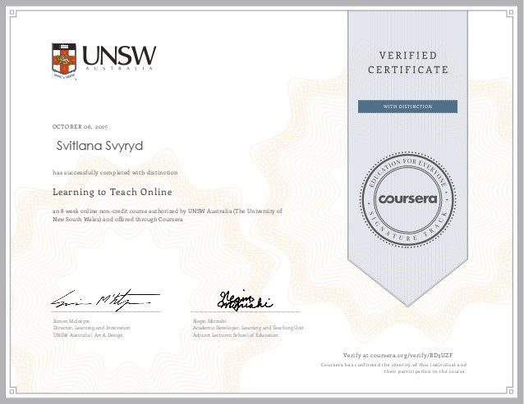Image resolution: width=524 pixels, height=404 pixels.
Task: Click 'has successfully completed with distinction' line
Action: point(115,172)
